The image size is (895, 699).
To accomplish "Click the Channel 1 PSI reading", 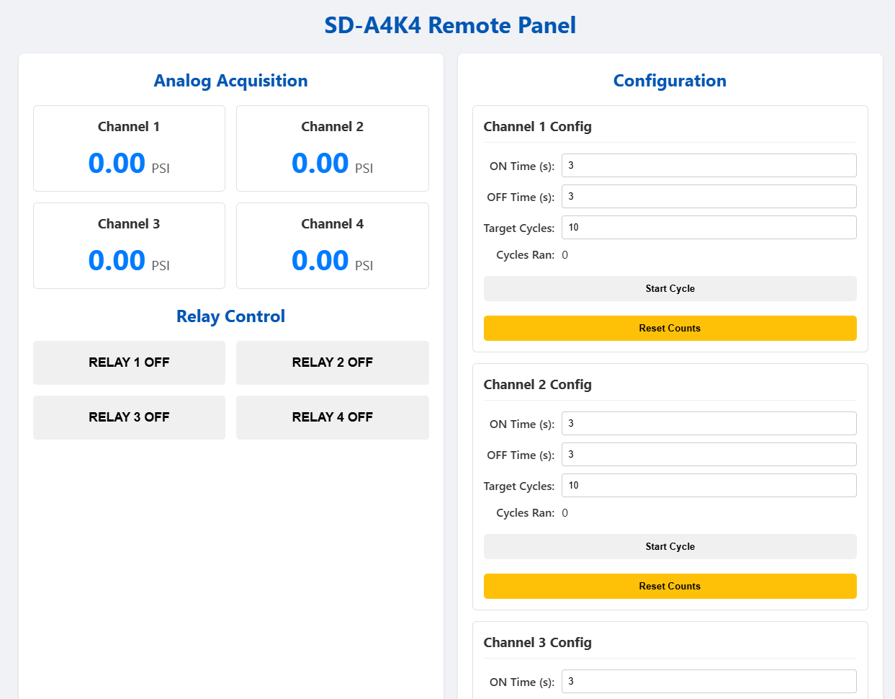I will (117, 163).
